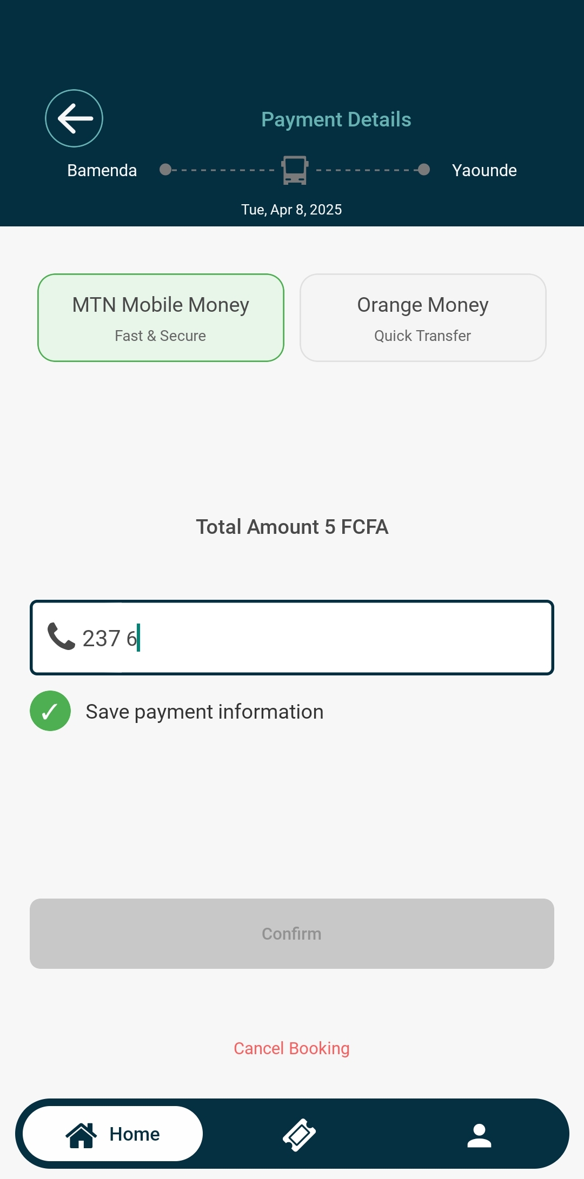Focus the phone number input field
The image size is (584, 1179).
click(x=324, y=638)
